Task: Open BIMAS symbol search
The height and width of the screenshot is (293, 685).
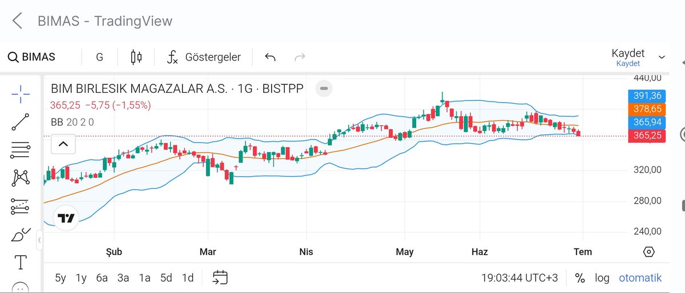Action: tap(32, 57)
